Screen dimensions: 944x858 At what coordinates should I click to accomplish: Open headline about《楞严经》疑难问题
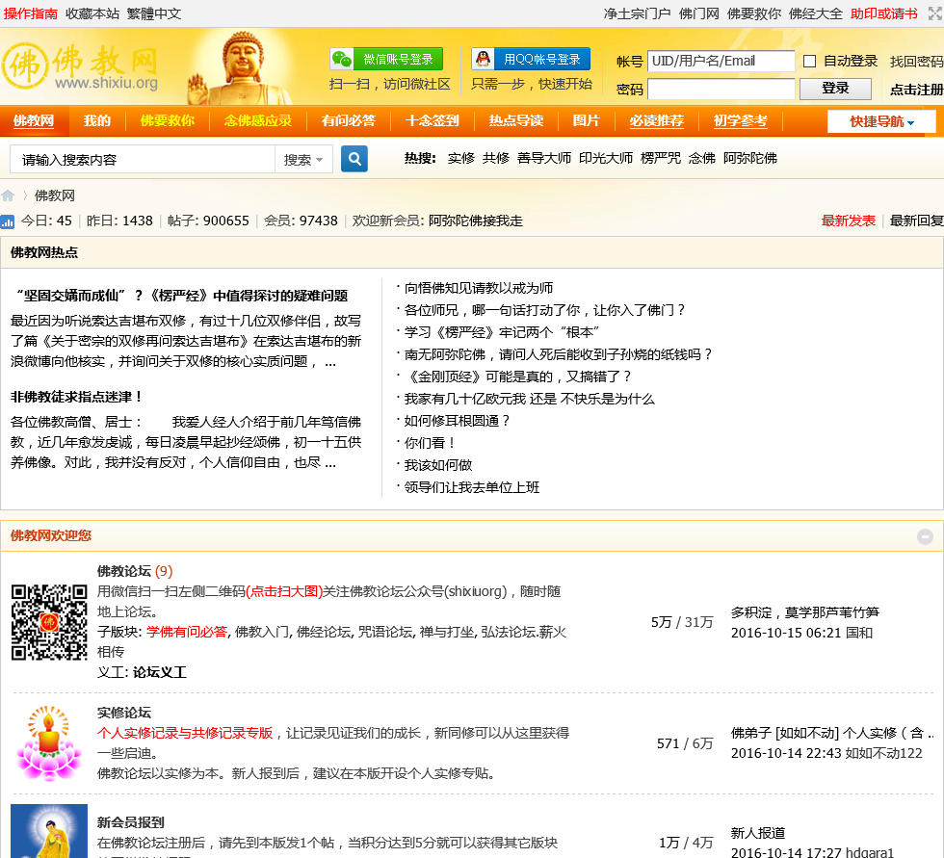(x=179, y=296)
